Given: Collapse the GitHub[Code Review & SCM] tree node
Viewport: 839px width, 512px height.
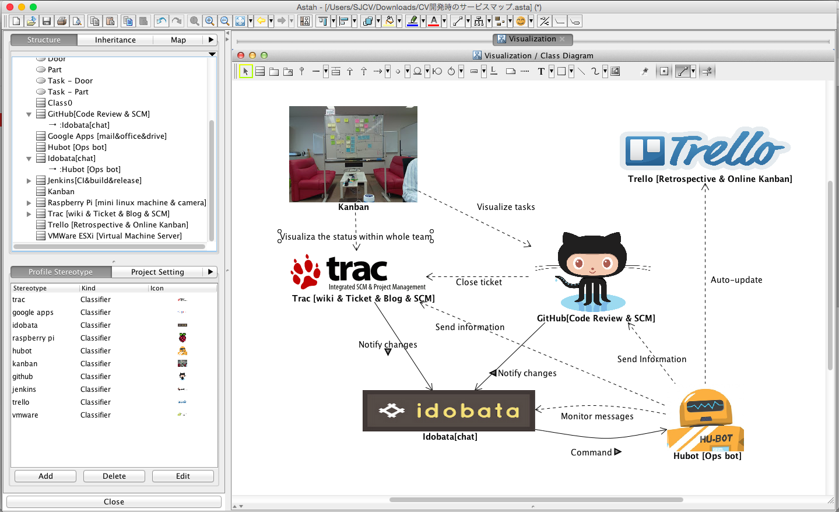Looking at the screenshot, I should tap(29, 114).
